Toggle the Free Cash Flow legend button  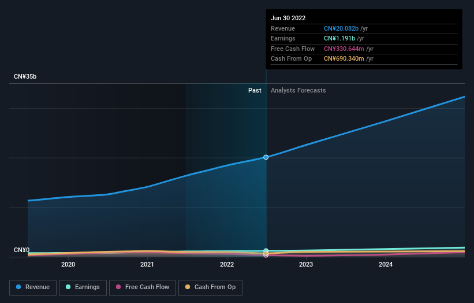[x=143, y=287]
